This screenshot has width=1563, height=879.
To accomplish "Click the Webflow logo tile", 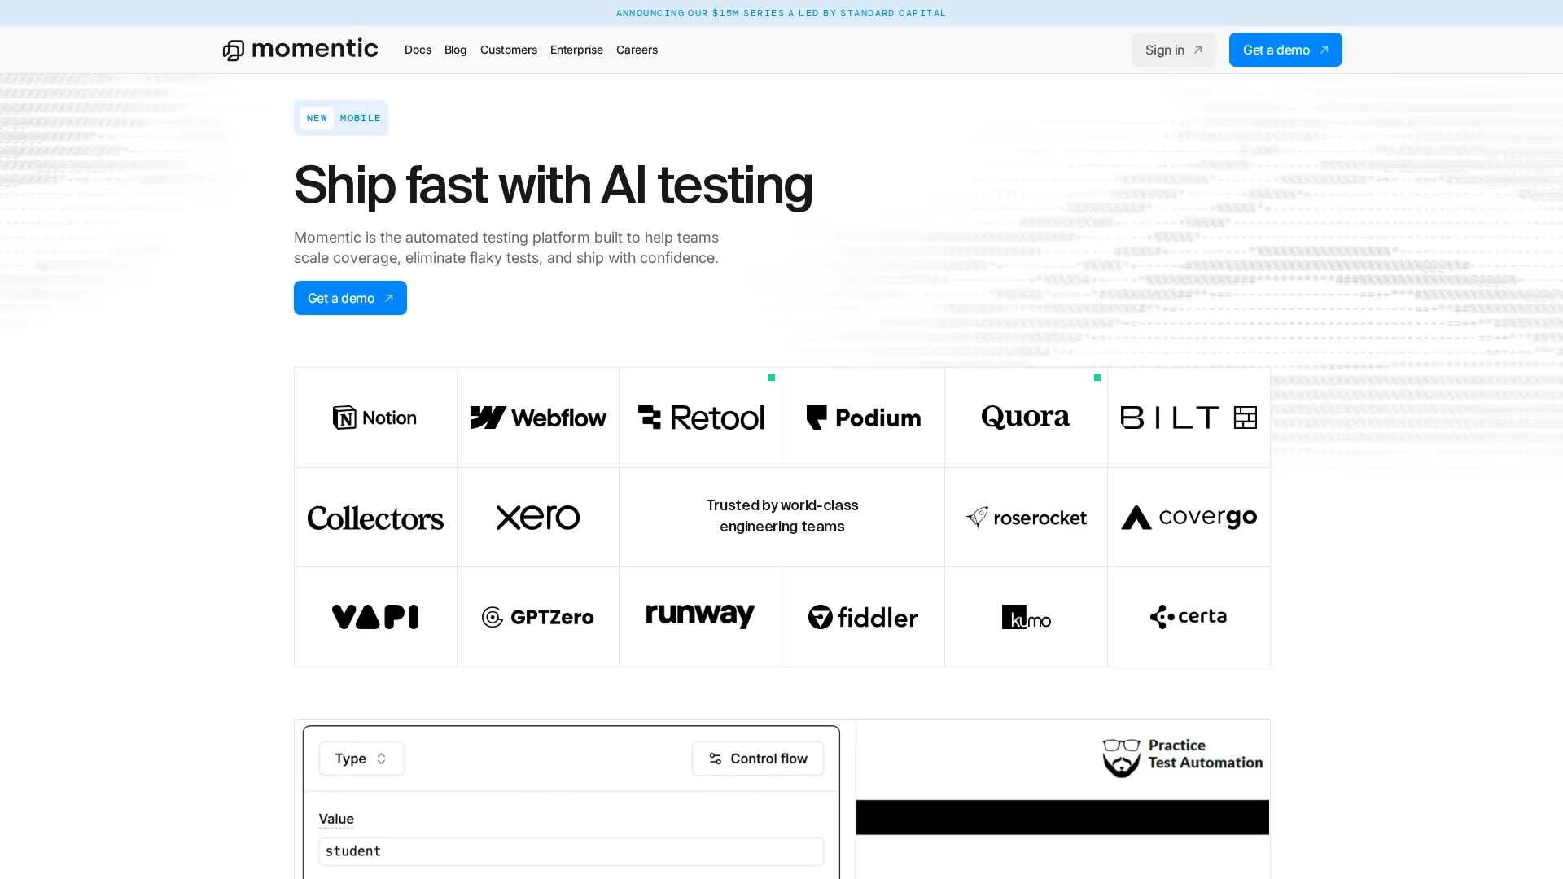I will click(538, 418).
